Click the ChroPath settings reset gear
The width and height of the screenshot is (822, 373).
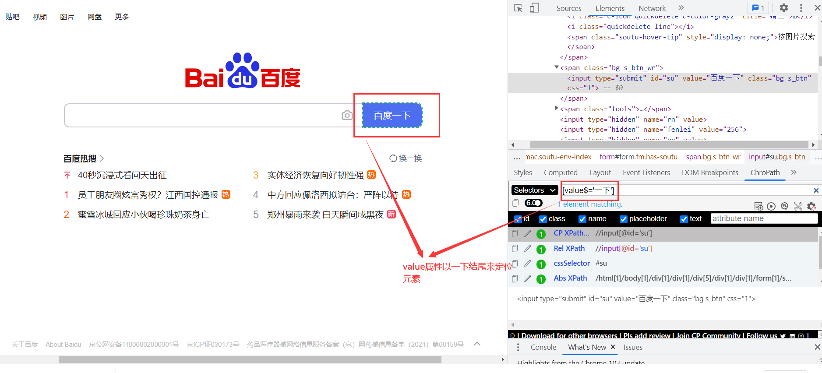[811, 206]
